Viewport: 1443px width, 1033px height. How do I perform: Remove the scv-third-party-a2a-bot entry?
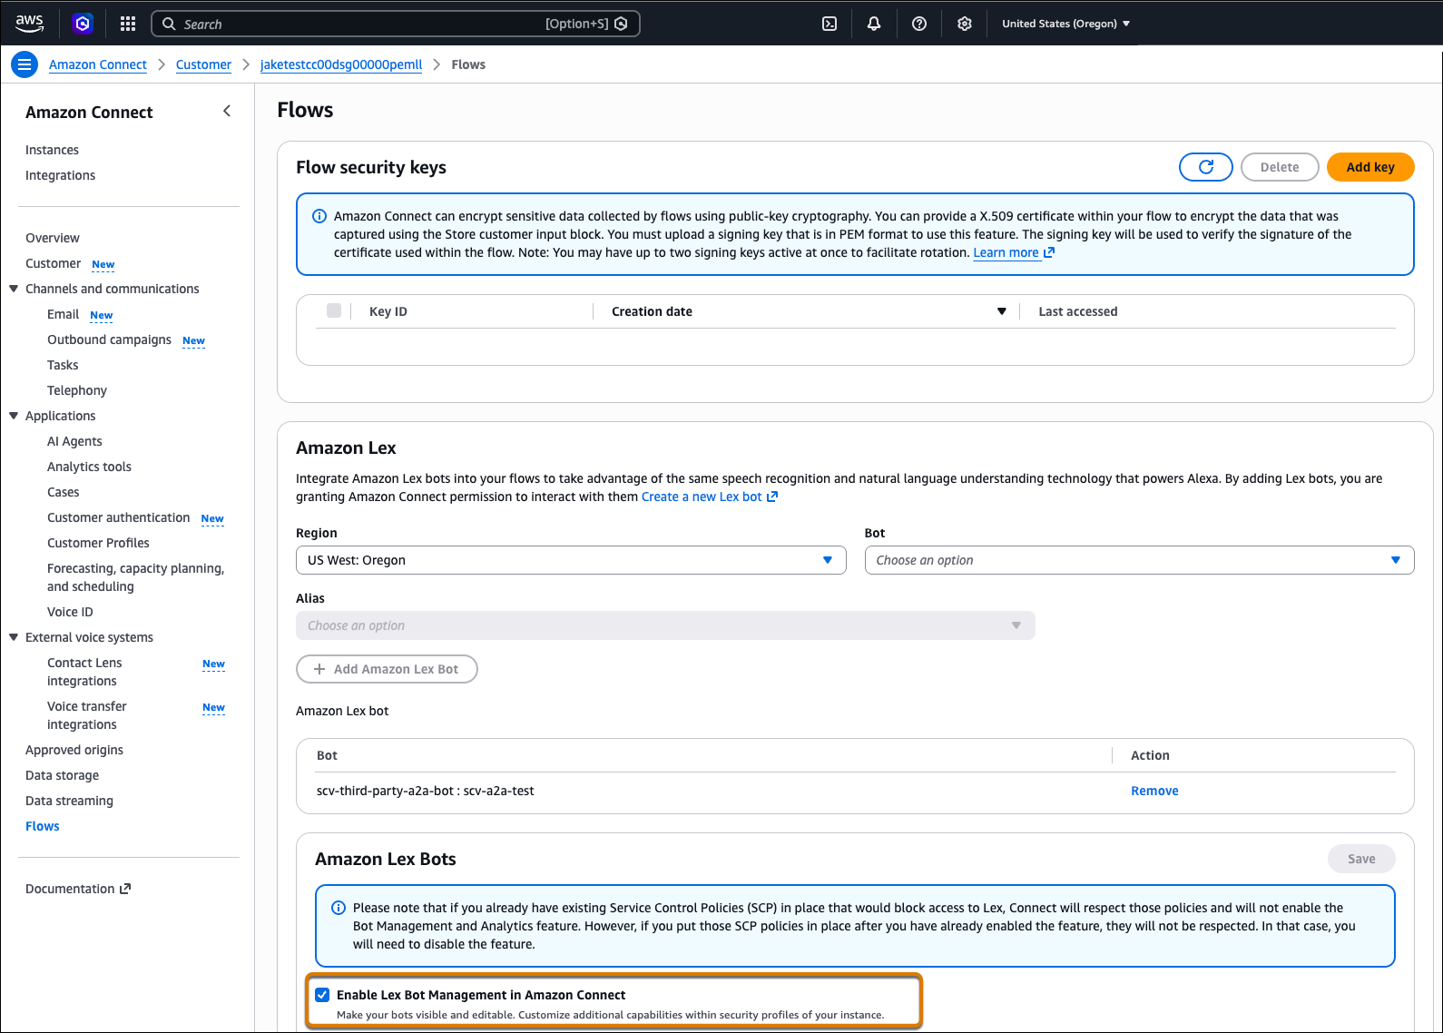(1154, 791)
